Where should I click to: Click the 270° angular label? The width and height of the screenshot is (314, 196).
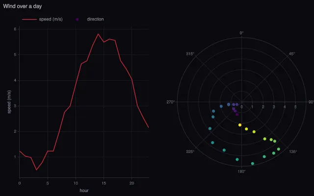point(171,102)
